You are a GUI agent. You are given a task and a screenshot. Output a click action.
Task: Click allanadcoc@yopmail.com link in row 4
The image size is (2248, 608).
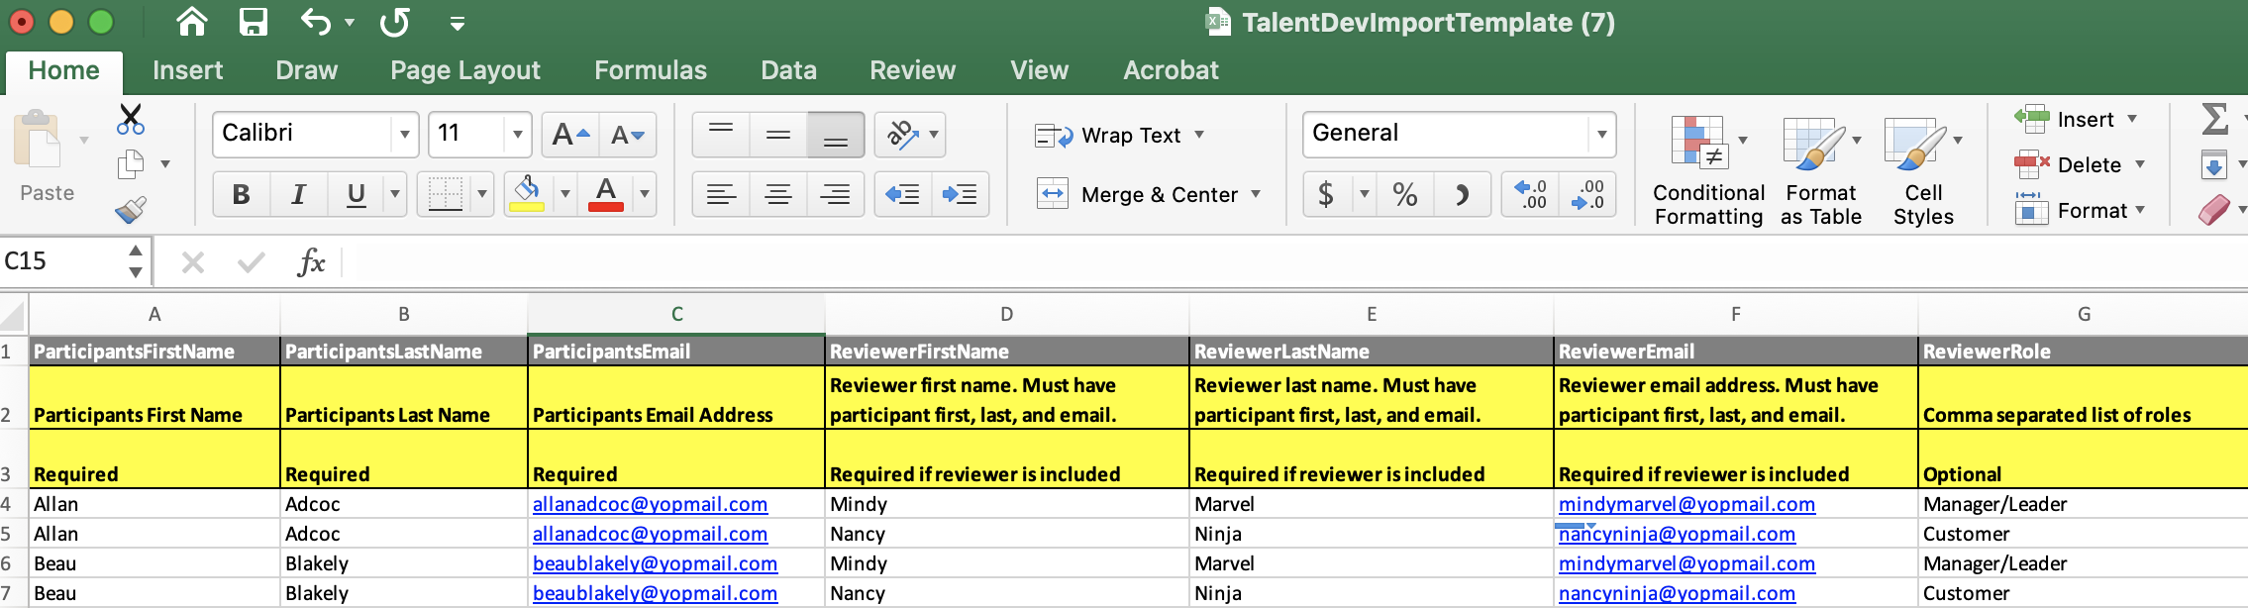pos(650,504)
